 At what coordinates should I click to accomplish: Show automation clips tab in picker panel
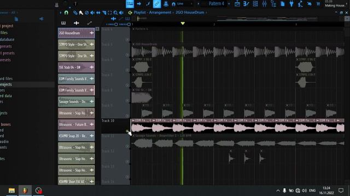pyautogui.click(x=90, y=23)
